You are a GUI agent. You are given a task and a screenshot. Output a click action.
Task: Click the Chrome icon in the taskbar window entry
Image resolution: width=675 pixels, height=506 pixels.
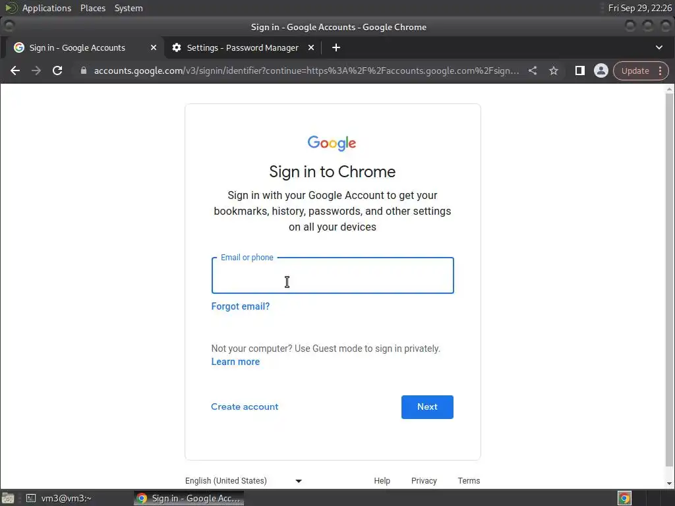pos(142,498)
